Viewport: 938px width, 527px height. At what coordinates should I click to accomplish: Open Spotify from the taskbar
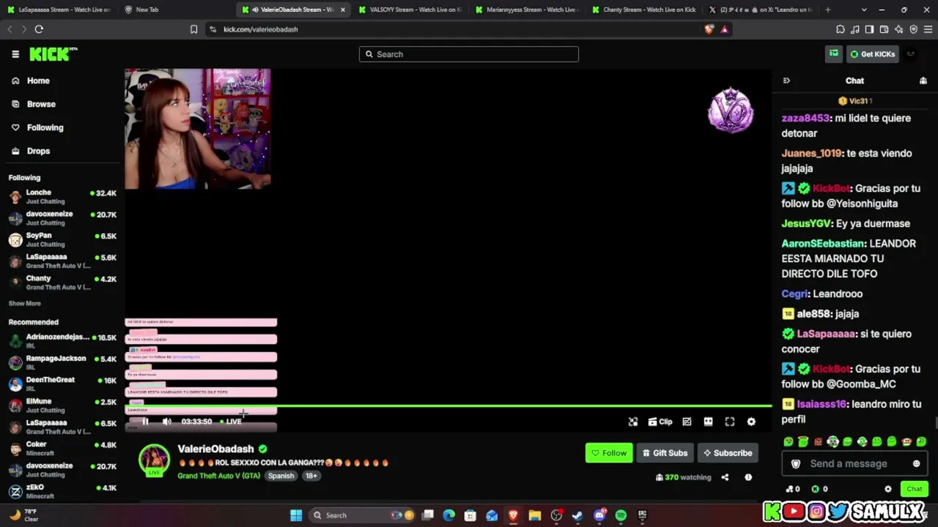click(x=621, y=515)
